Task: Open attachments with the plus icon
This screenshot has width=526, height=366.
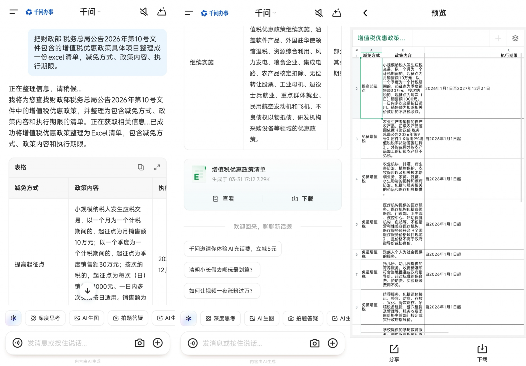Action: (158, 343)
